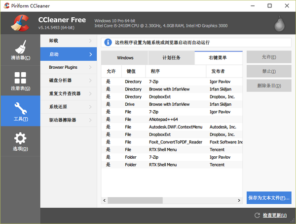This screenshot has height=224, width=296.
Task: Click chevron next to 系统还原
Action: pyautogui.click(x=90, y=107)
